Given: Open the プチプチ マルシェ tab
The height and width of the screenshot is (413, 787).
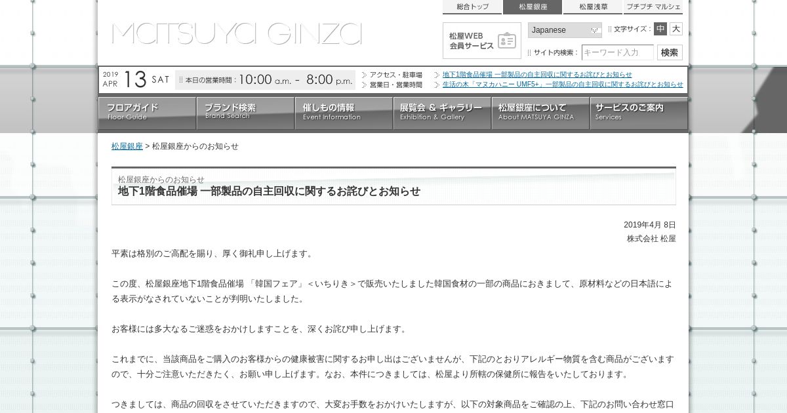Looking at the screenshot, I should (653, 7).
